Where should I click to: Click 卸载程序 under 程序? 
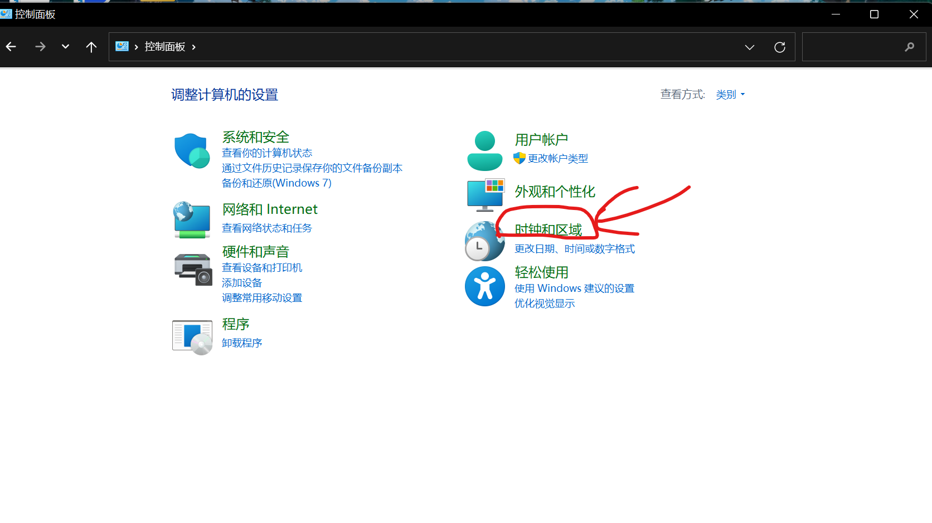[x=241, y=343]
